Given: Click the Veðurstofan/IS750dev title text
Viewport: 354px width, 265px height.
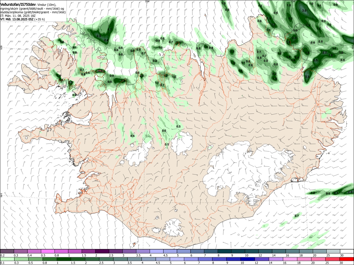Looking at the screenshot, I should 18,4.
